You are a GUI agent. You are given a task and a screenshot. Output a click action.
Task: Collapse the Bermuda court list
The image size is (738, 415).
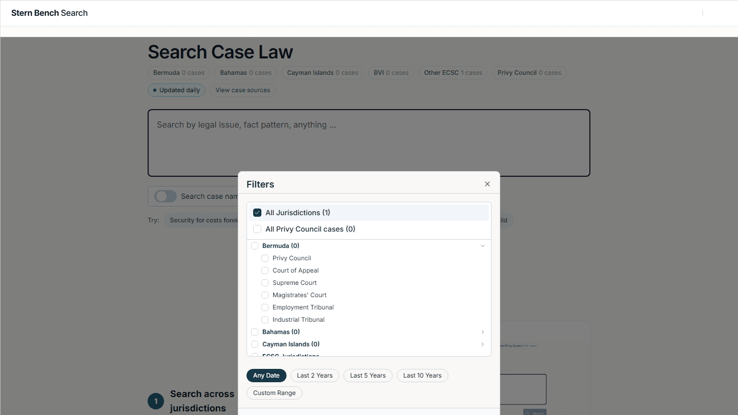(x=482, y=246)
